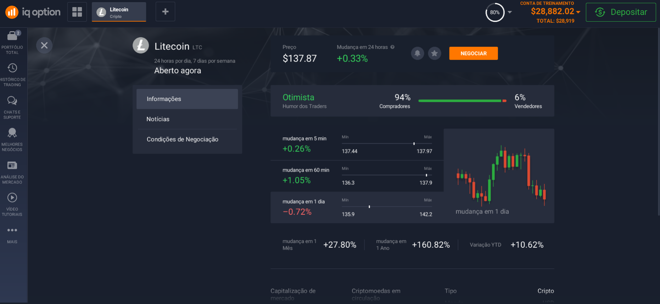Select the Notícias menu item
This screenshot has width=660, height=304.
click(187, 119)
